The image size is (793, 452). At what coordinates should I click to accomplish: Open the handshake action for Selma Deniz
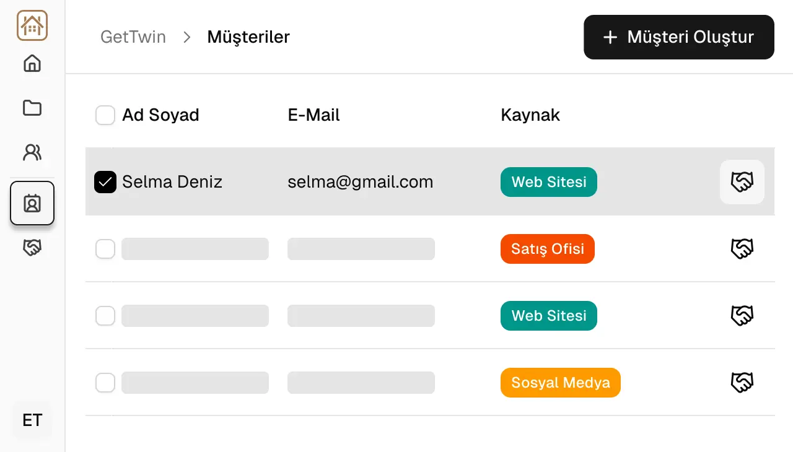pyautogui.click(x=742, y=182)
